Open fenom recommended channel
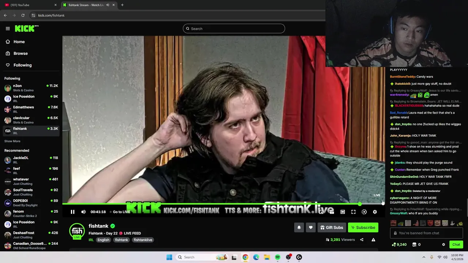Screen dimensions: 468x263 point(31,214)
